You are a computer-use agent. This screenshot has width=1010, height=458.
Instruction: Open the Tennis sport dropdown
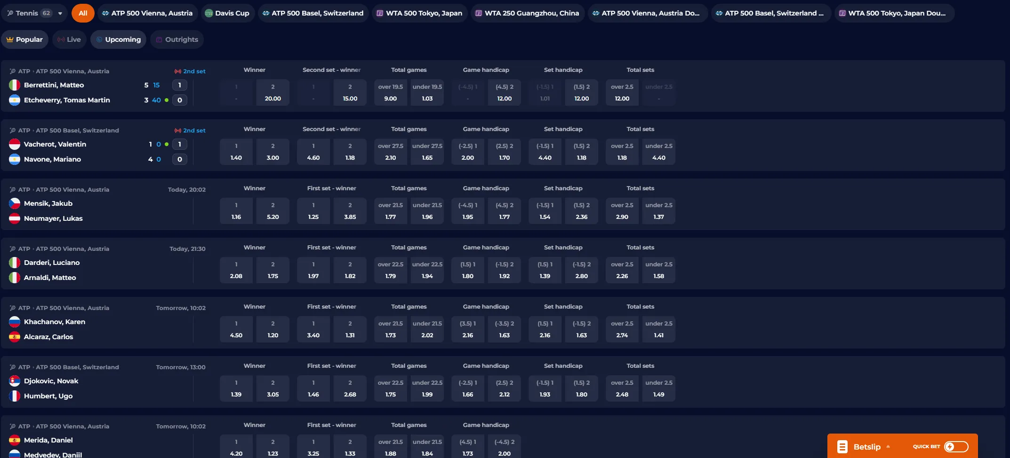coord(34,13)
